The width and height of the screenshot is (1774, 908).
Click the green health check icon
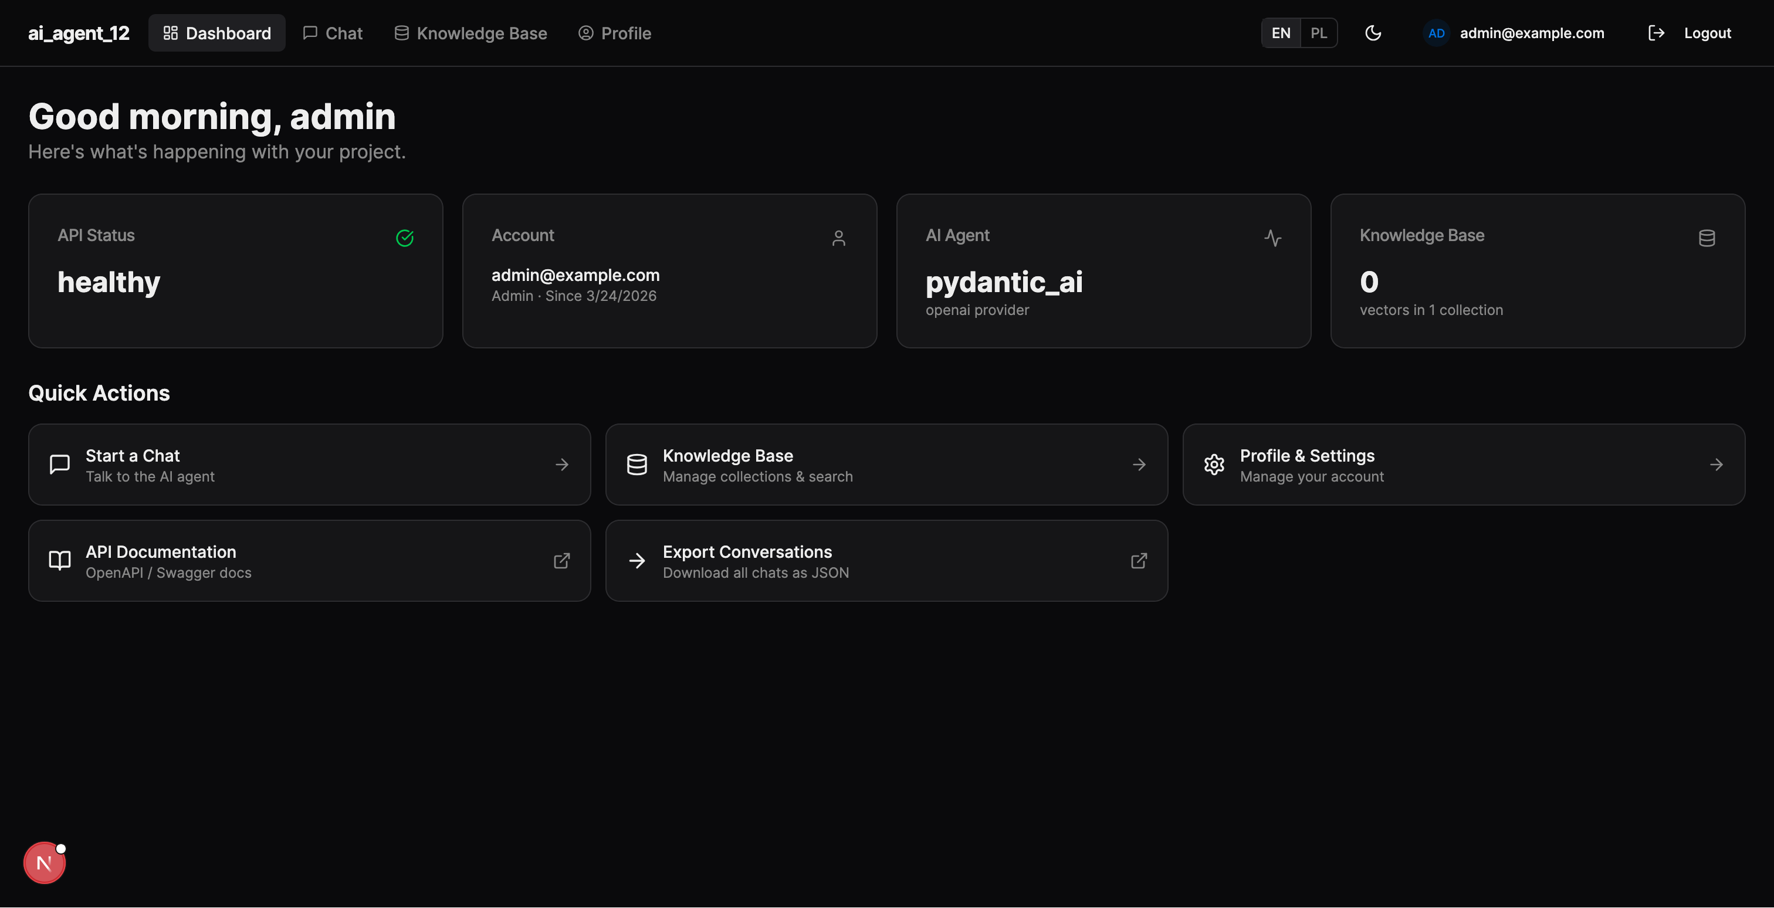(x=405, y=238)
